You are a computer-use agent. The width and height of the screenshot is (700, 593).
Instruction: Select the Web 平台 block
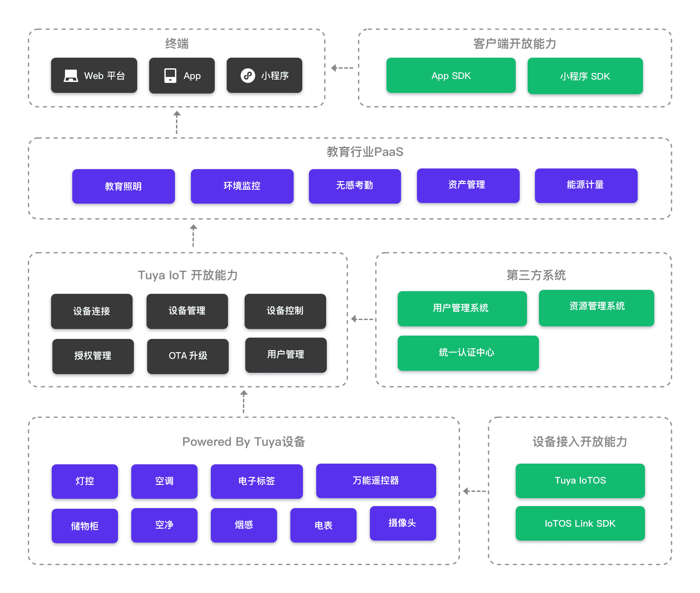point(94,75)
